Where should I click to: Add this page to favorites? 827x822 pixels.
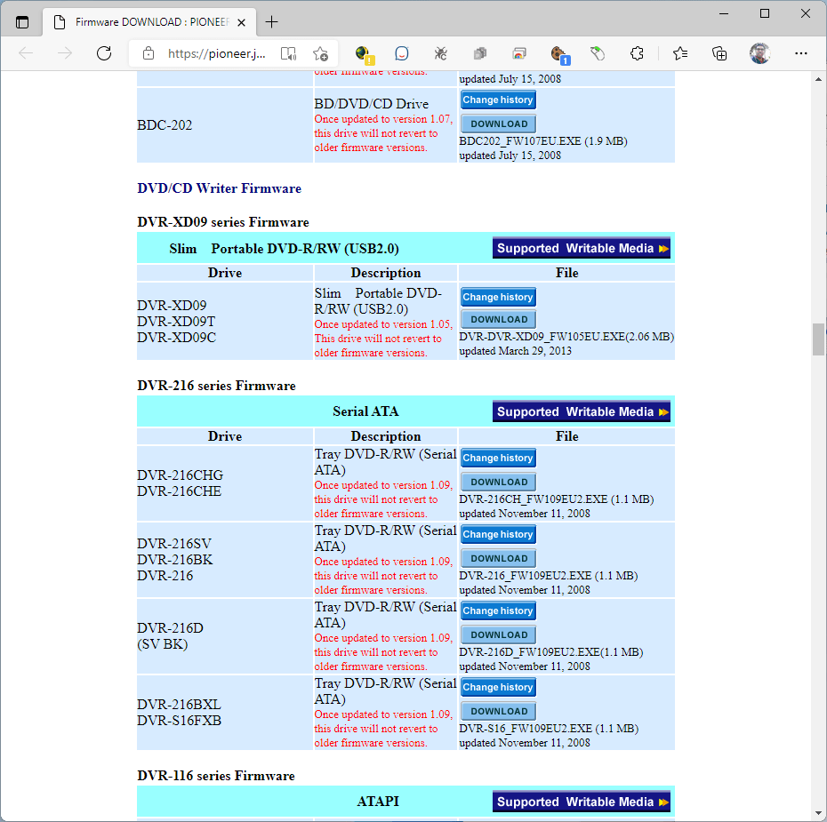[320, 53]
